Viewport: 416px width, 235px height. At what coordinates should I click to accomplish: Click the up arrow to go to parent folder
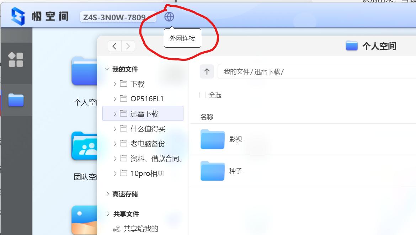point(207,71)
